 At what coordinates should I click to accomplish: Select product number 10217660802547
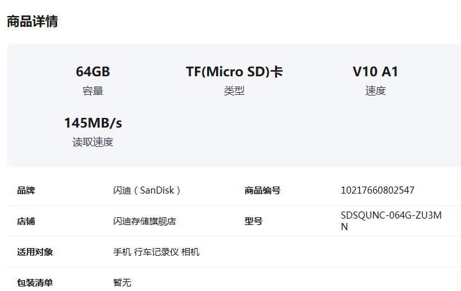point(378,190)
